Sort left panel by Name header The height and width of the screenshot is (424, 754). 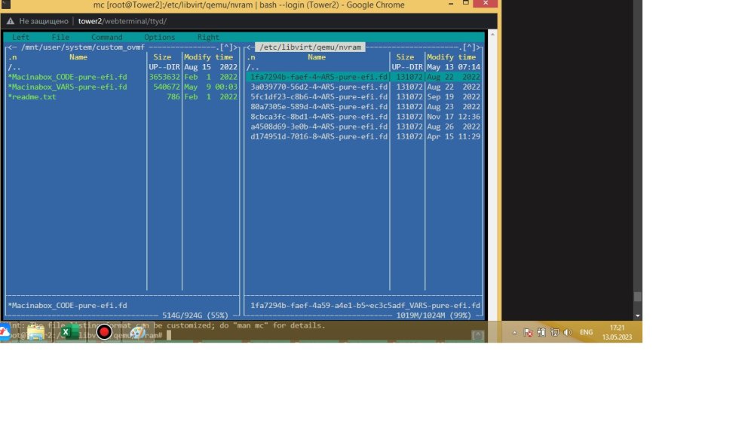(78, 57)
